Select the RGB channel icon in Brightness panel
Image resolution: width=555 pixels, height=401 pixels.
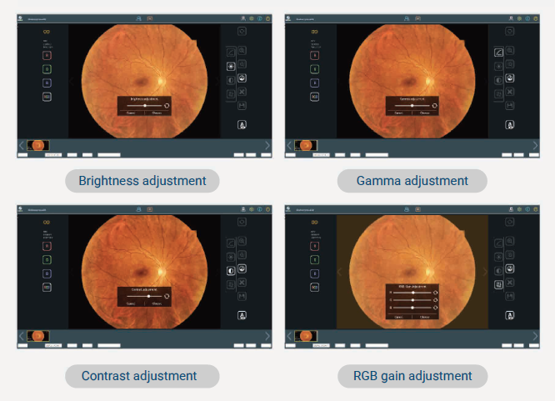pyautogui.click(x=47, y=97)
